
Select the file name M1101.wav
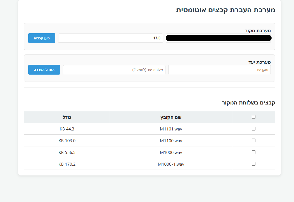171,129
